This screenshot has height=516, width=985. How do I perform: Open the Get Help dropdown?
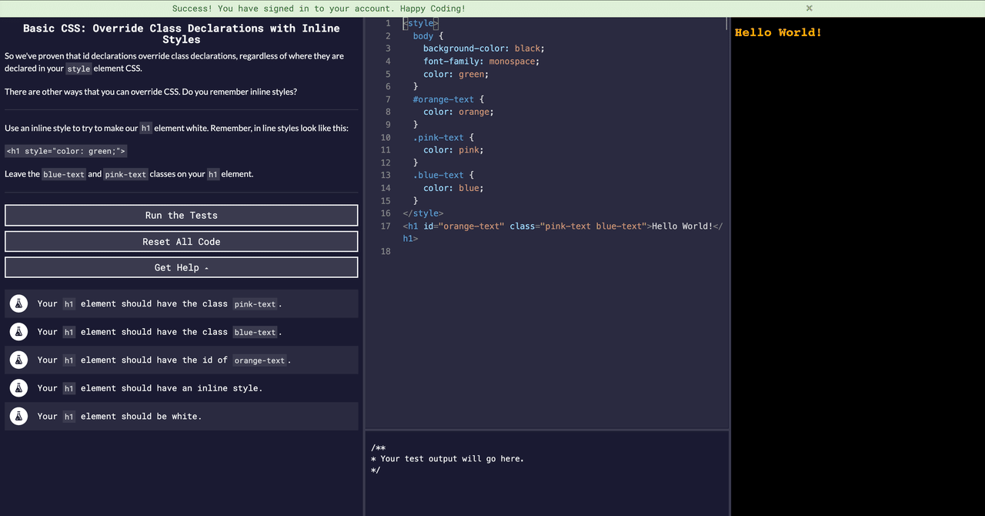click(x=181, y=267)
